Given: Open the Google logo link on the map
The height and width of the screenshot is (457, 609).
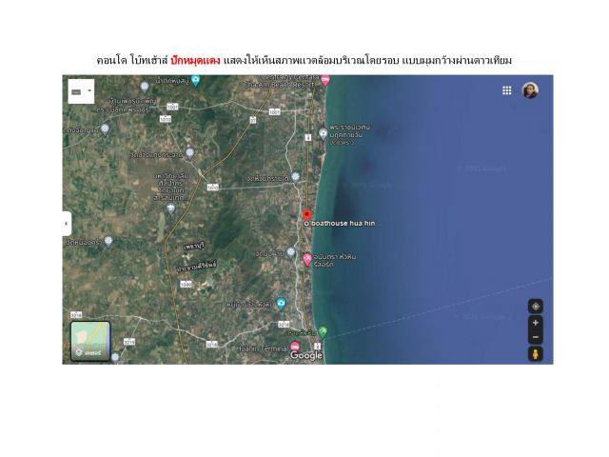Looking at the screenshot, I should tap(306, 355).
